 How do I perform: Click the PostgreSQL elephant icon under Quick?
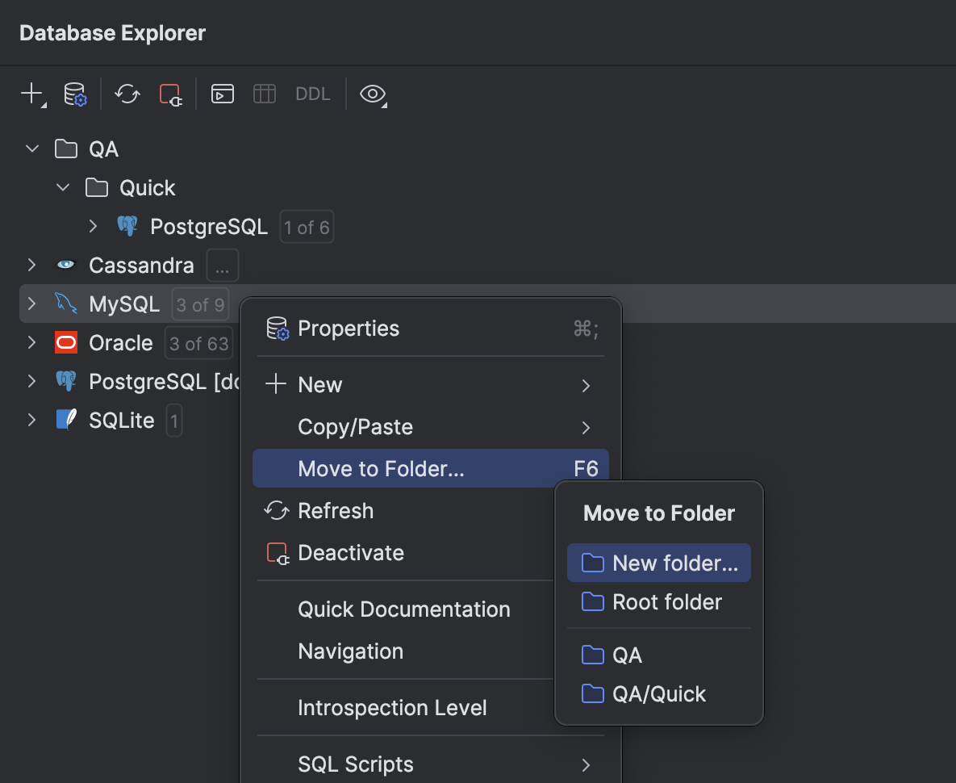[127, 226]
